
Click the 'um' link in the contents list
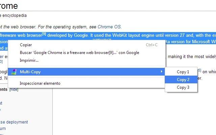tap(3, 129)
